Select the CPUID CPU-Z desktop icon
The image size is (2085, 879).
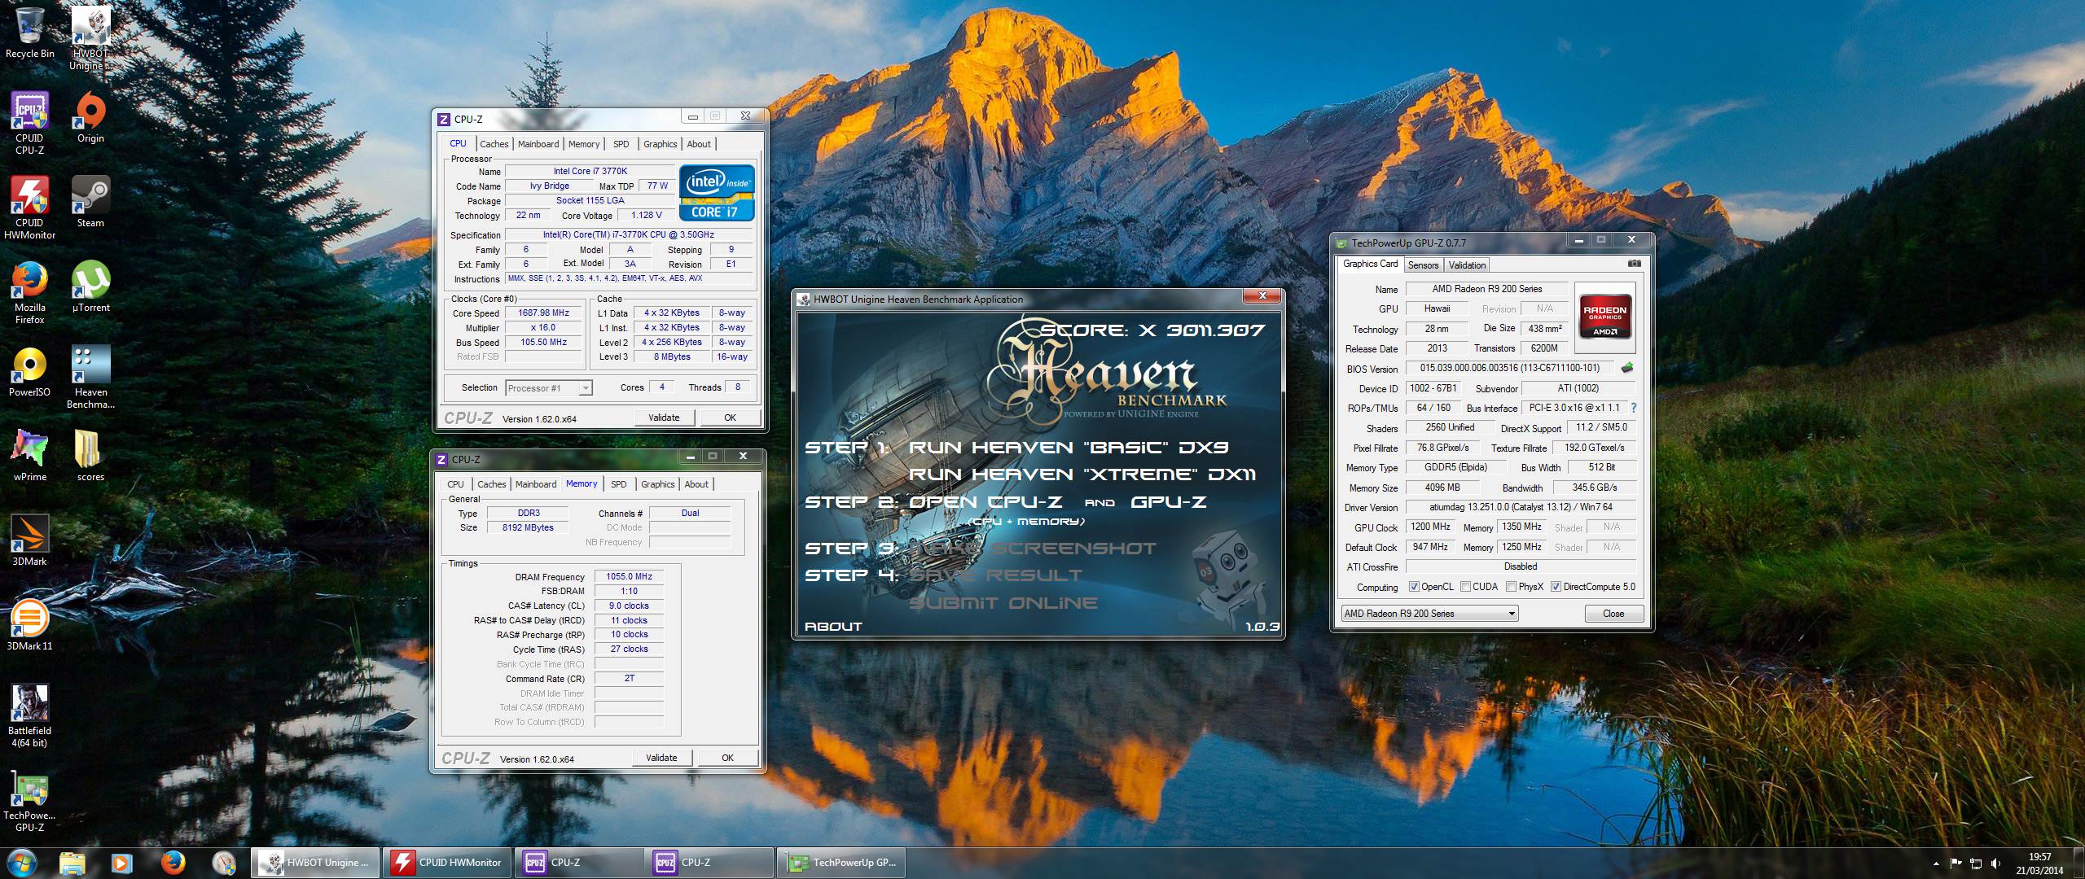(x=29, y=122)
